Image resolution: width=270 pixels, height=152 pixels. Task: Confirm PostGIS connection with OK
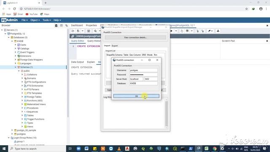[x=136, y=96]
